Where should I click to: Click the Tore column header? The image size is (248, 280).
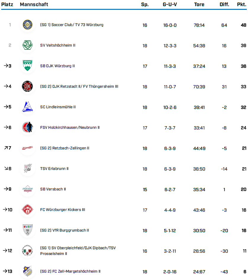(199, 4)
